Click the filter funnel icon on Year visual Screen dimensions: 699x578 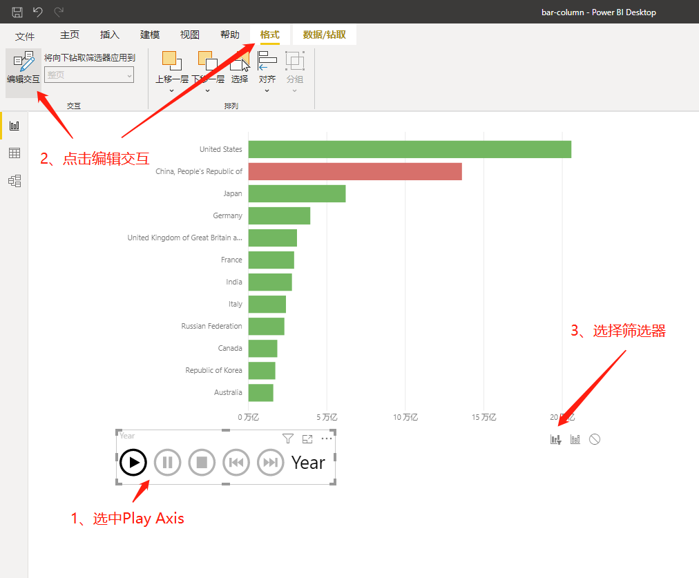point(288,439)
